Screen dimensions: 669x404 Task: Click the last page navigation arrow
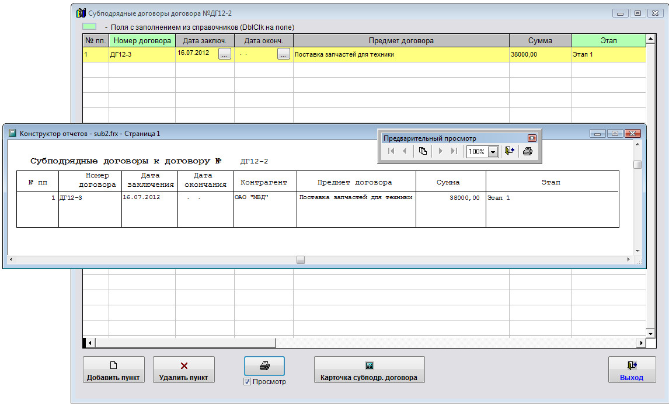pos(454,151)
